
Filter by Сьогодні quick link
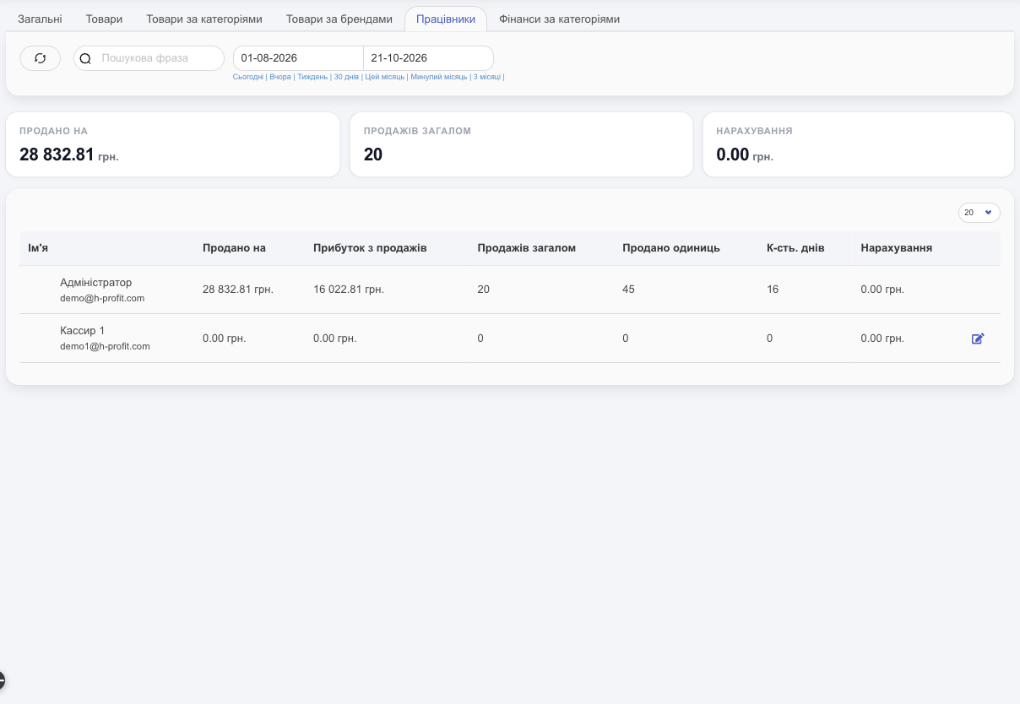click(248, 77)
